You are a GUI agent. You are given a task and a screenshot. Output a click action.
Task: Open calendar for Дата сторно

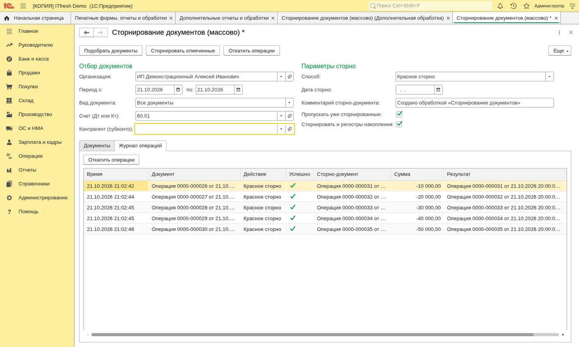pos(438,90)
